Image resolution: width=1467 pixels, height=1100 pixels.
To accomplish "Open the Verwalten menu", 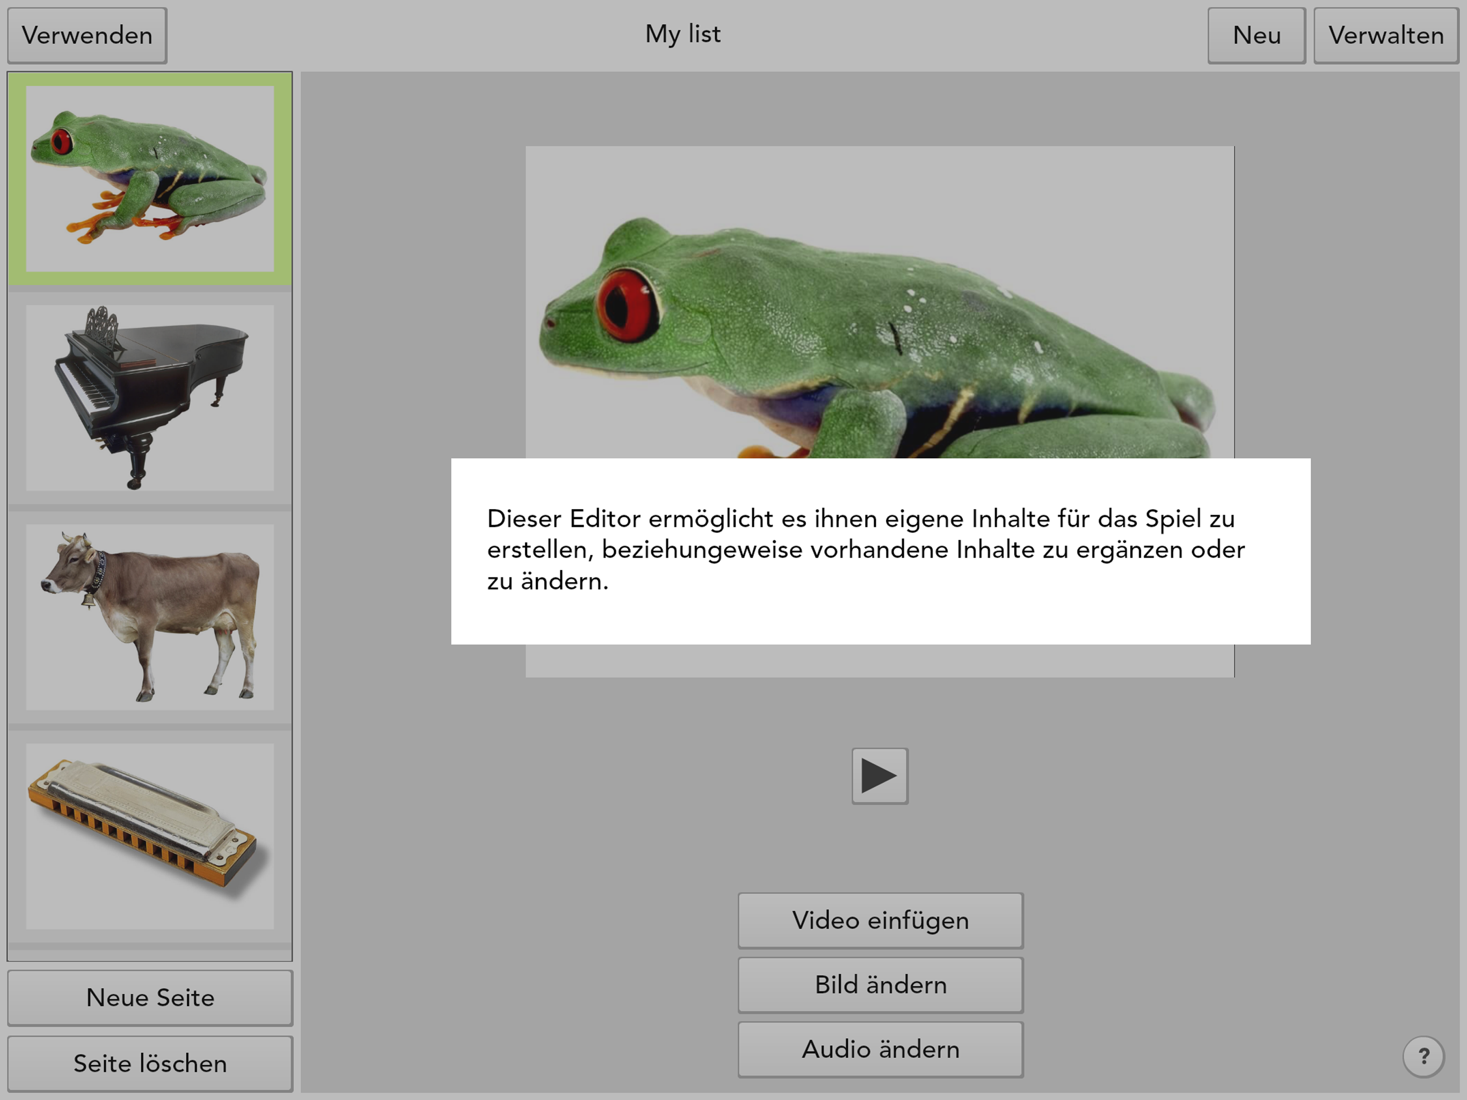I will click(x=1385, y=35).
